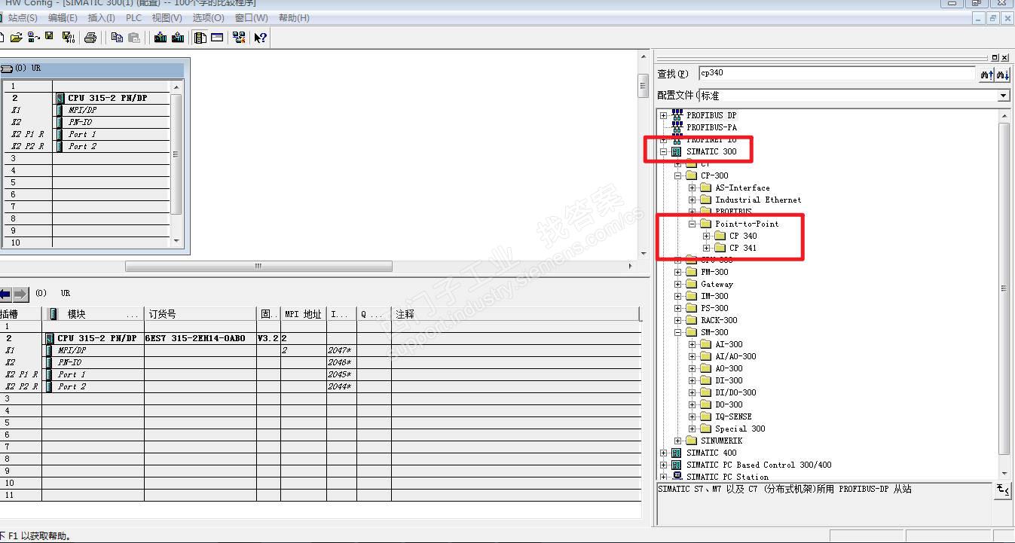
Task: Select the SIMATIC 400 catalog icon
Action: pos(676,453)
